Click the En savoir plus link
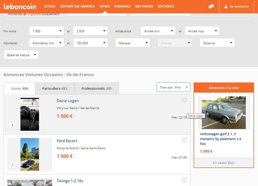This screenshot has height=186, width=258. [x=224, y=163]
